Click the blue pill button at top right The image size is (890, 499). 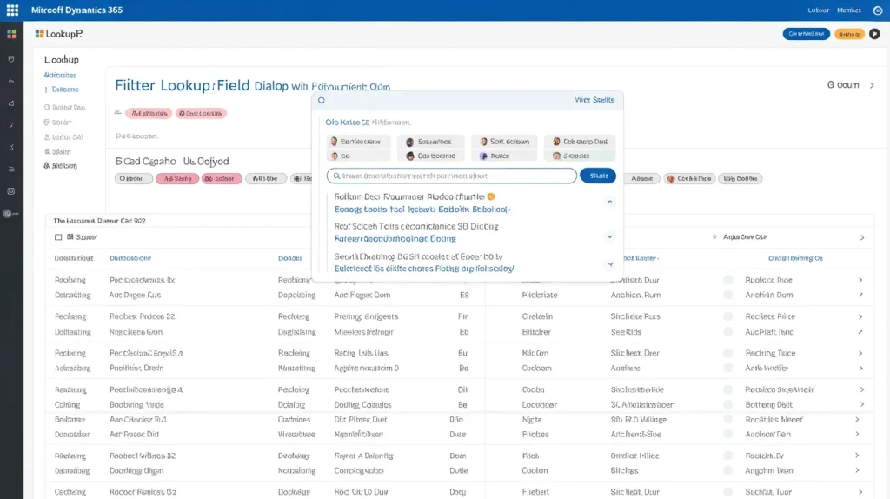coord(806,34)
